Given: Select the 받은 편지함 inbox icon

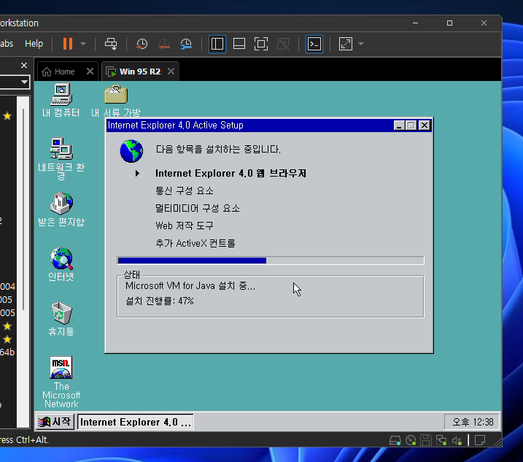Looking at the screenshot, I should [x=61, y=209].
